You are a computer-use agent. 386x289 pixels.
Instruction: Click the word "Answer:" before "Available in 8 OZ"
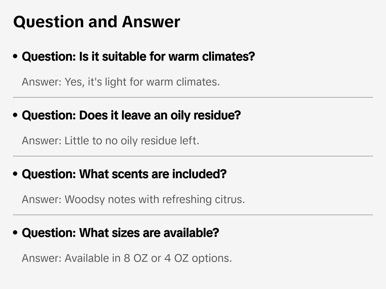point(42,258)
